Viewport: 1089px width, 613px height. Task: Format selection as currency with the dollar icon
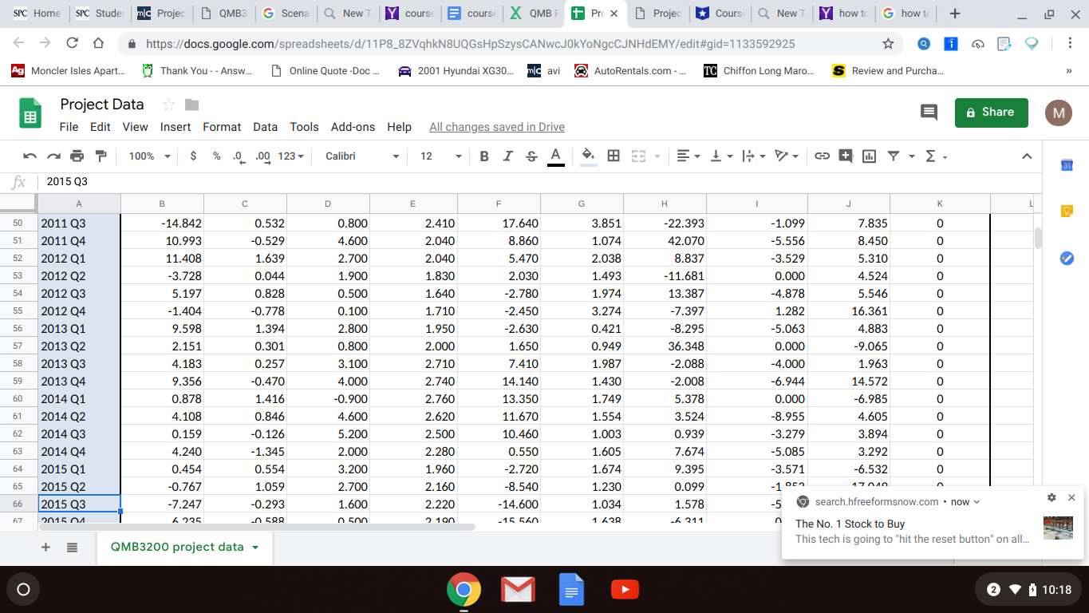tap(194, 156)
